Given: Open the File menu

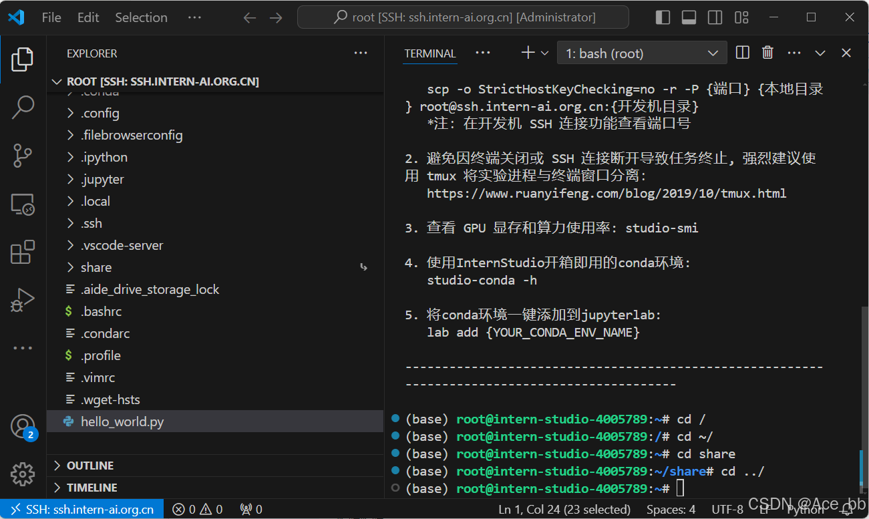Looking at the screenshot, I should tap(51, 18).
